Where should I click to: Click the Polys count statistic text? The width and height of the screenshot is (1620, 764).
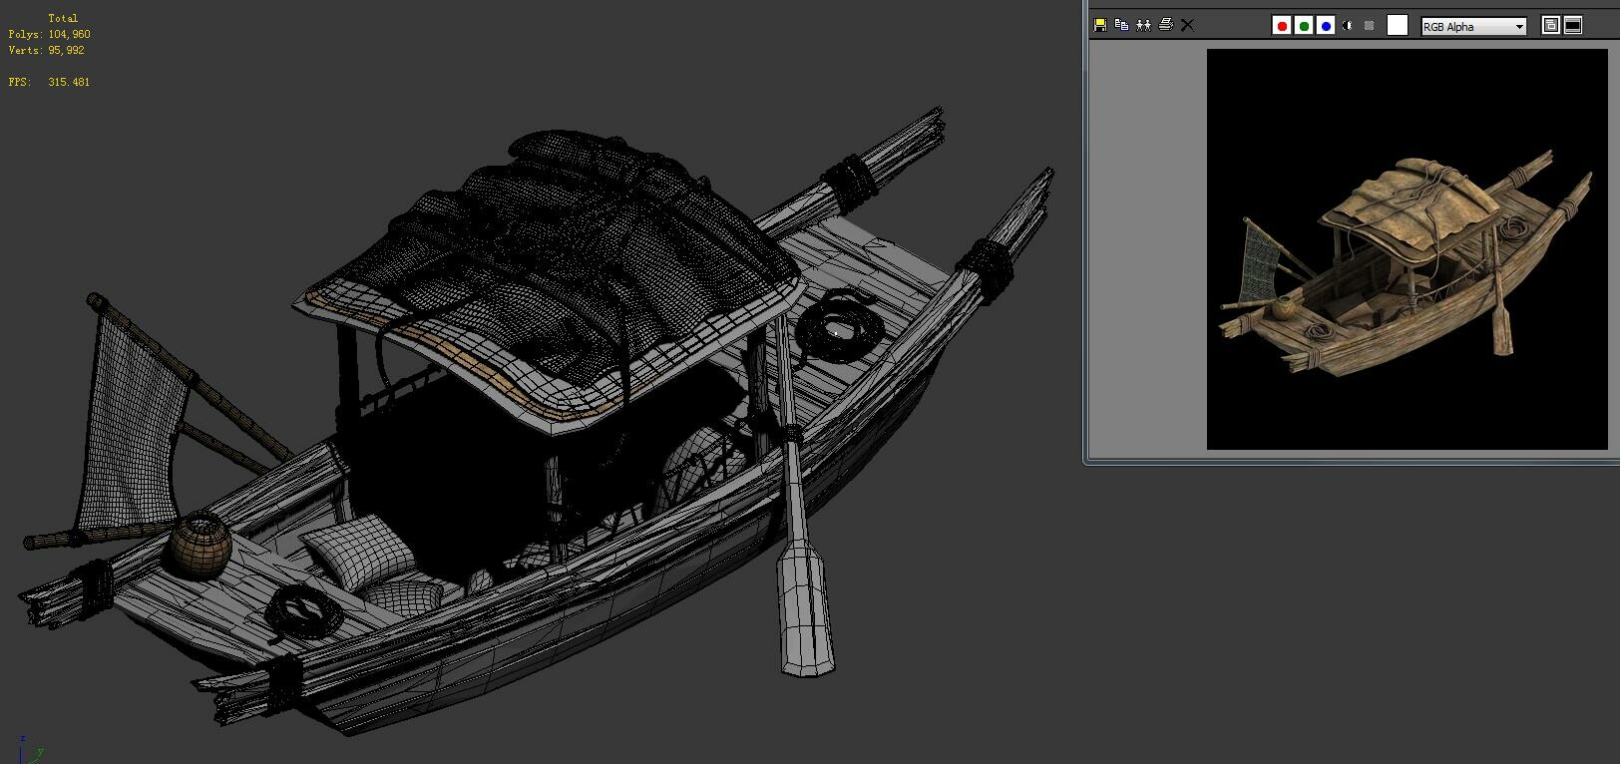click(50, 34)
